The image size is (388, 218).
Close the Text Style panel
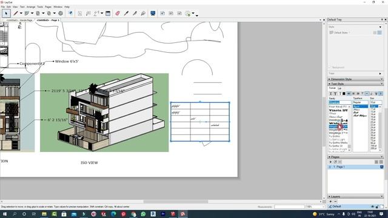point(381,84)
